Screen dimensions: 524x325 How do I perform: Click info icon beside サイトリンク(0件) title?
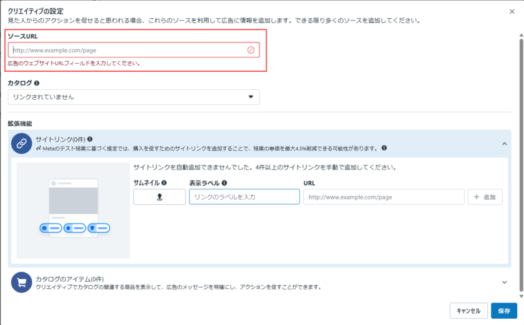(x=90, y=139)
